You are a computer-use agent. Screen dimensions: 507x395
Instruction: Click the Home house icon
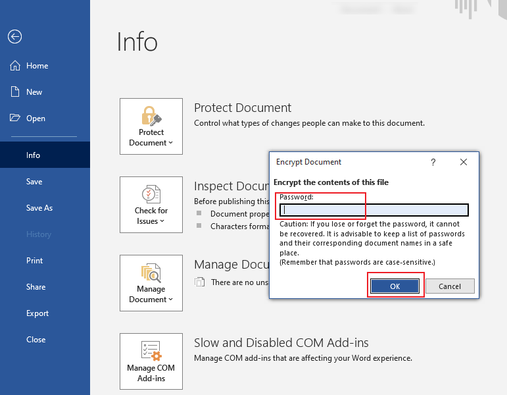[15, 65]
